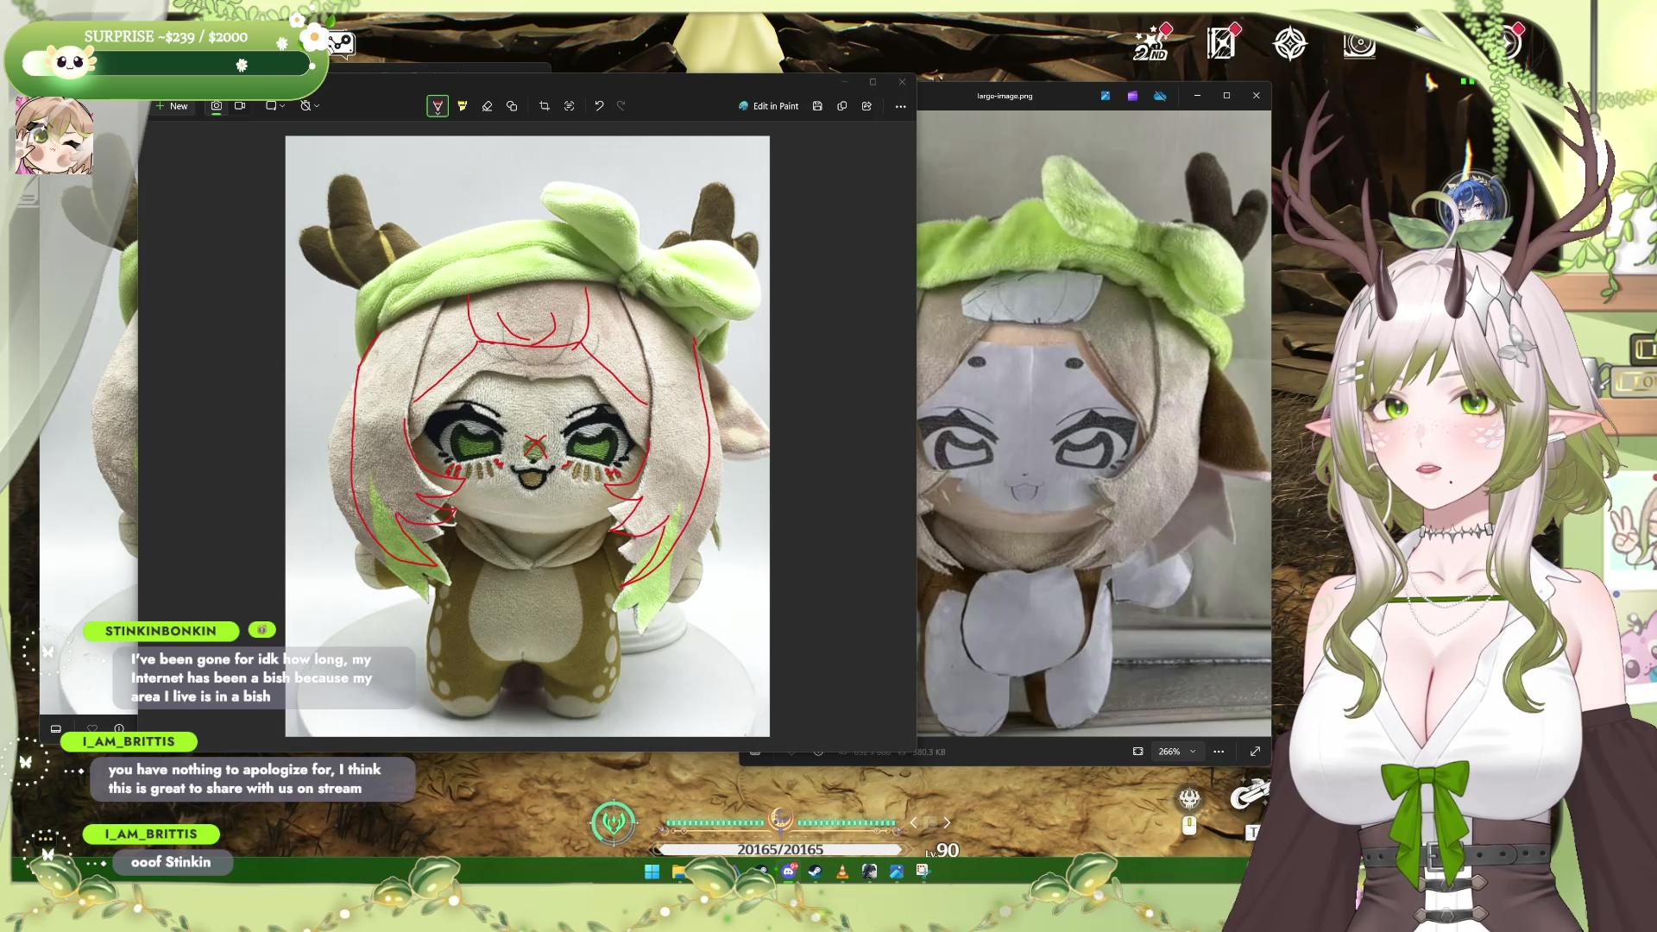Open the Shapes tool
Image resolution: width=1657 pixels, height=932 pixels.
[512, 106]
